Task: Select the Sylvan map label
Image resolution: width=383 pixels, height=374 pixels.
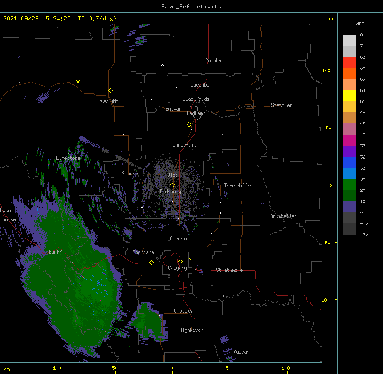Action: tap(173, 109)
